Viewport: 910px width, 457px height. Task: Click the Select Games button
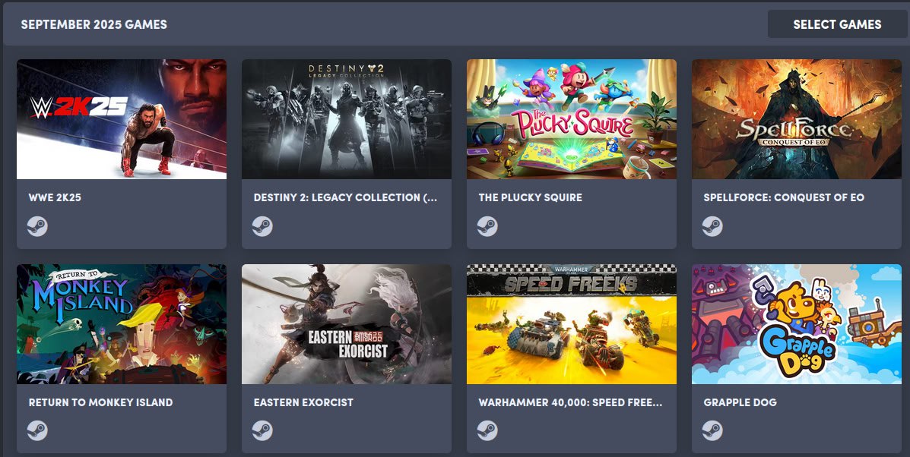coord(837,24)
